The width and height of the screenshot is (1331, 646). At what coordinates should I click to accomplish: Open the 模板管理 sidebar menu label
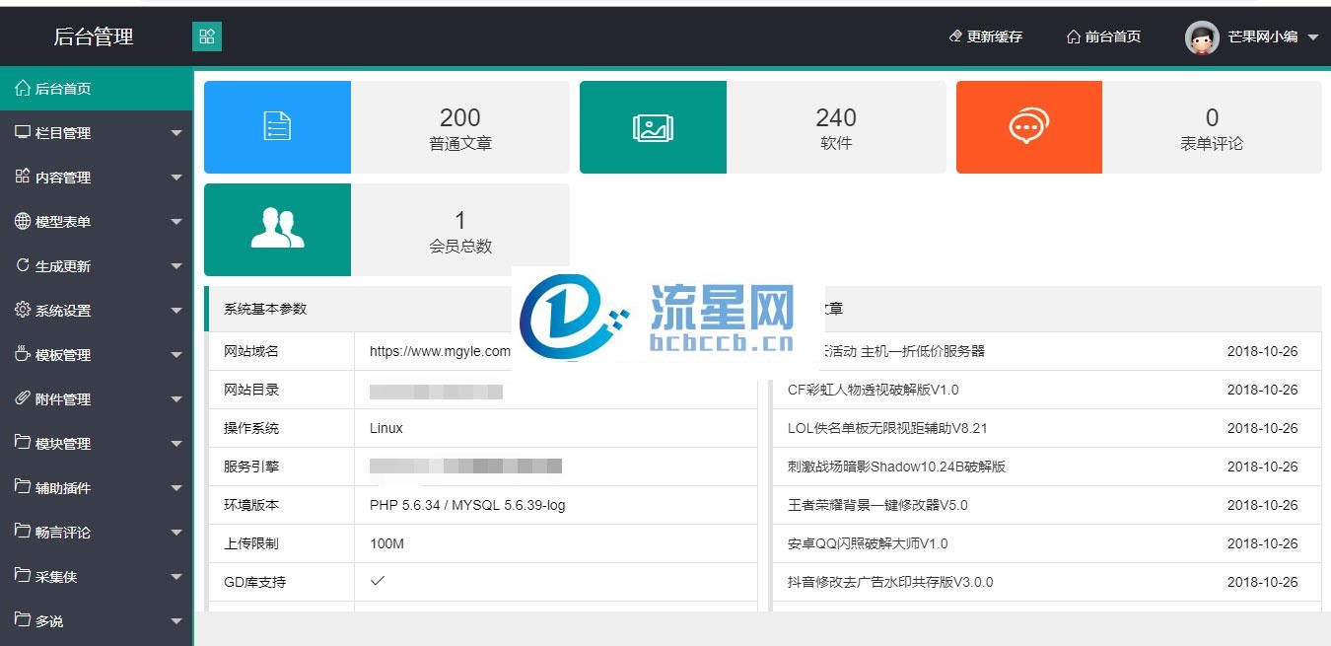tap(63, 355)
